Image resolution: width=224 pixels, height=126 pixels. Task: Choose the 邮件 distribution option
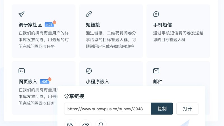(x=158, y=81)
